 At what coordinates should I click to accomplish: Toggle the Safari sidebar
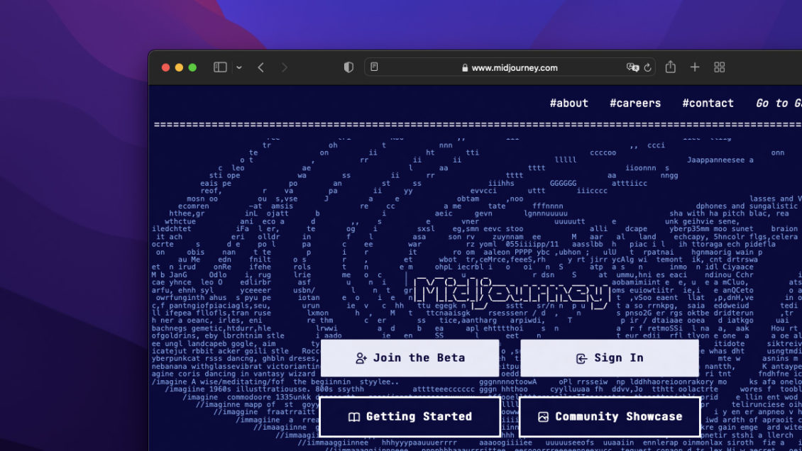point(220,67)
